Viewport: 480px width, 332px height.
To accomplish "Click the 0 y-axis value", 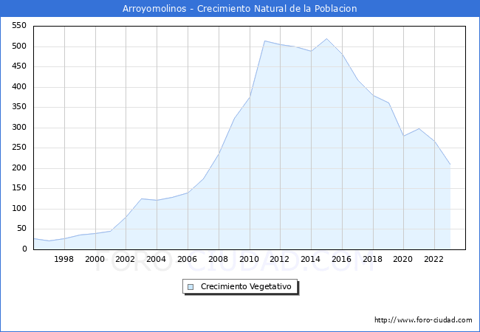I will point(25,249).
